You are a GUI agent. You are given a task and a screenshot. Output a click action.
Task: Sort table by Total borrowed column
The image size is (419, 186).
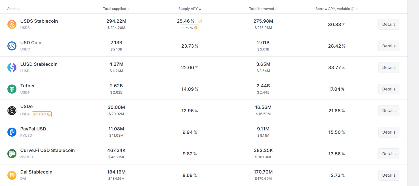coord(263,9)
